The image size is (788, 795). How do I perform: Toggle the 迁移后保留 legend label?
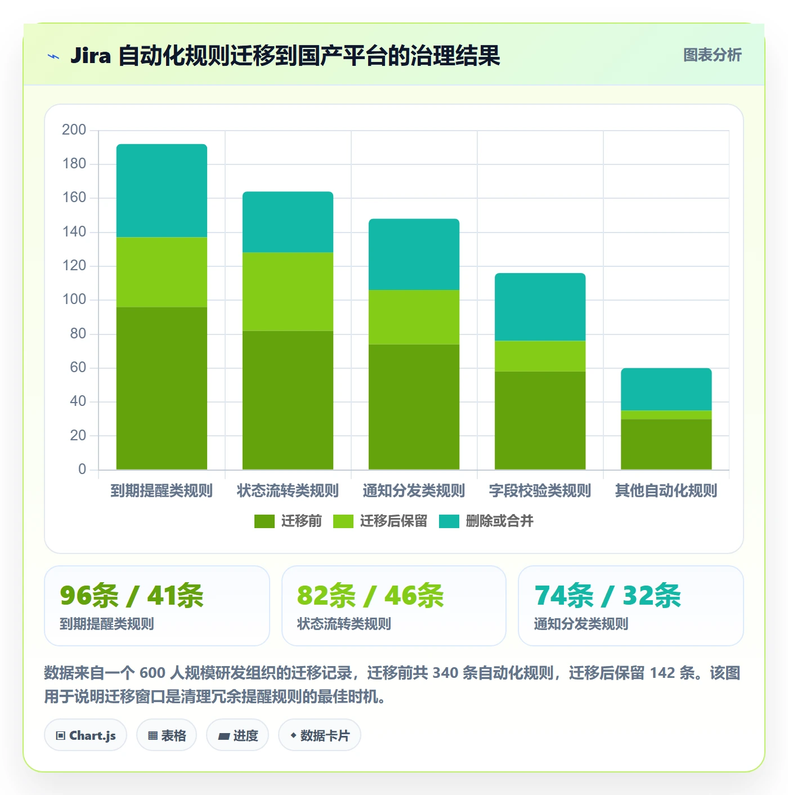pyautogui.click(x=394, y=521)
